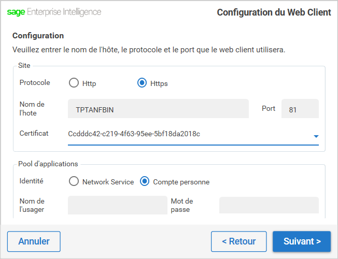Click the Protocole label
Screen dimensions: 338x259
(x=35, y=82)
